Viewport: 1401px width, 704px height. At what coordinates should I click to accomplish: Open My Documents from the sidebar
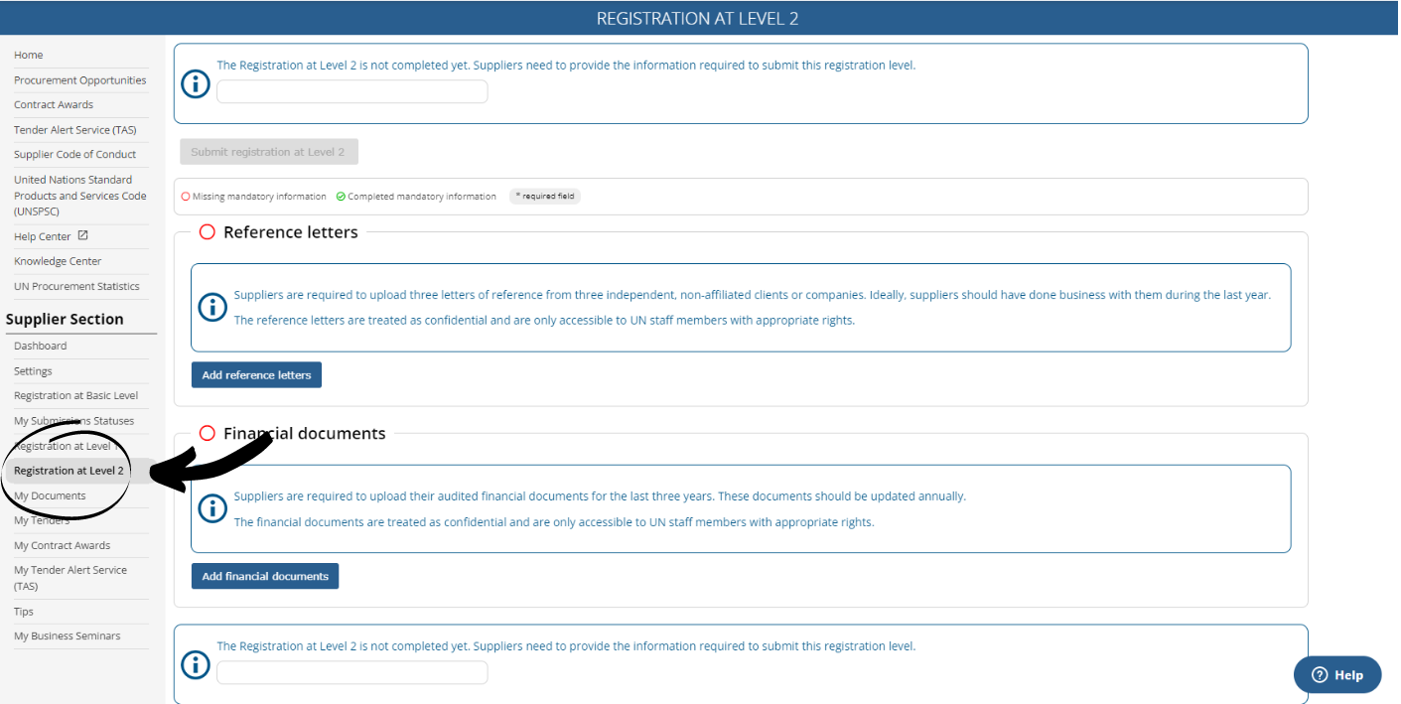point(50,495)
